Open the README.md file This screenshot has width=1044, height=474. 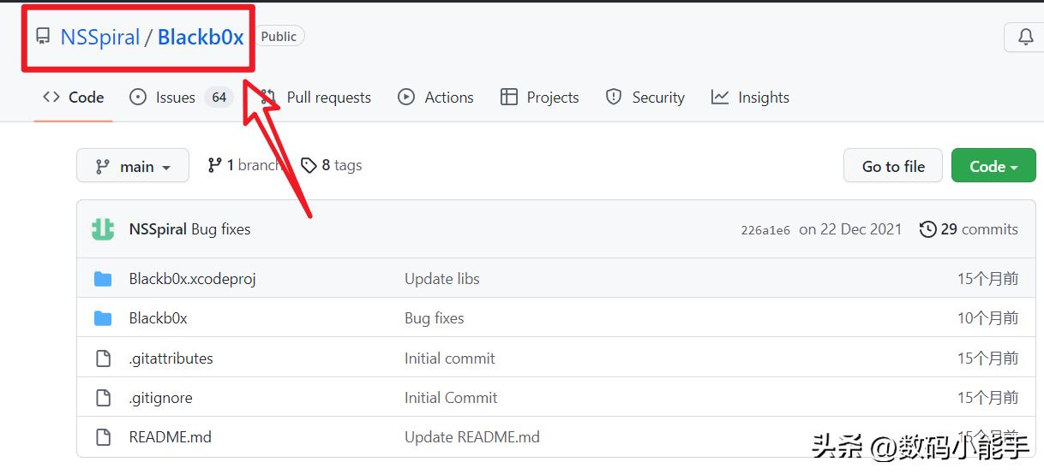[x=170, y=437]
